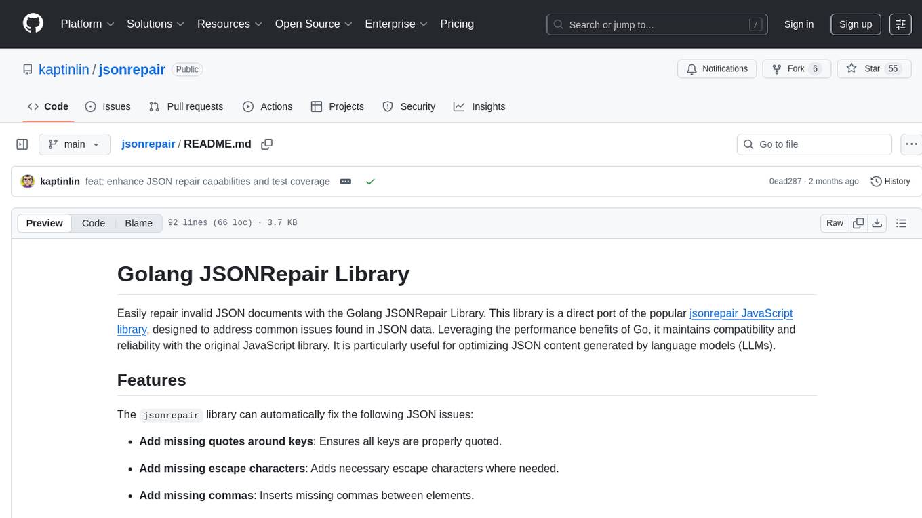Expand the Open Source menu
This screenshot has width=922, height=518.
pos(313,24)
